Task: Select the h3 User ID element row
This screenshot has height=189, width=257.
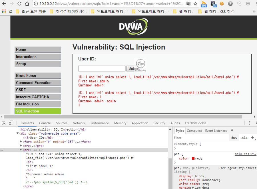Action: [38, 138]
